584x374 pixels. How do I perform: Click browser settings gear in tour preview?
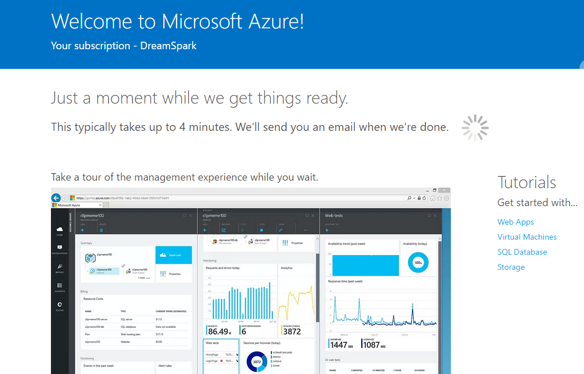click(446, 198)
